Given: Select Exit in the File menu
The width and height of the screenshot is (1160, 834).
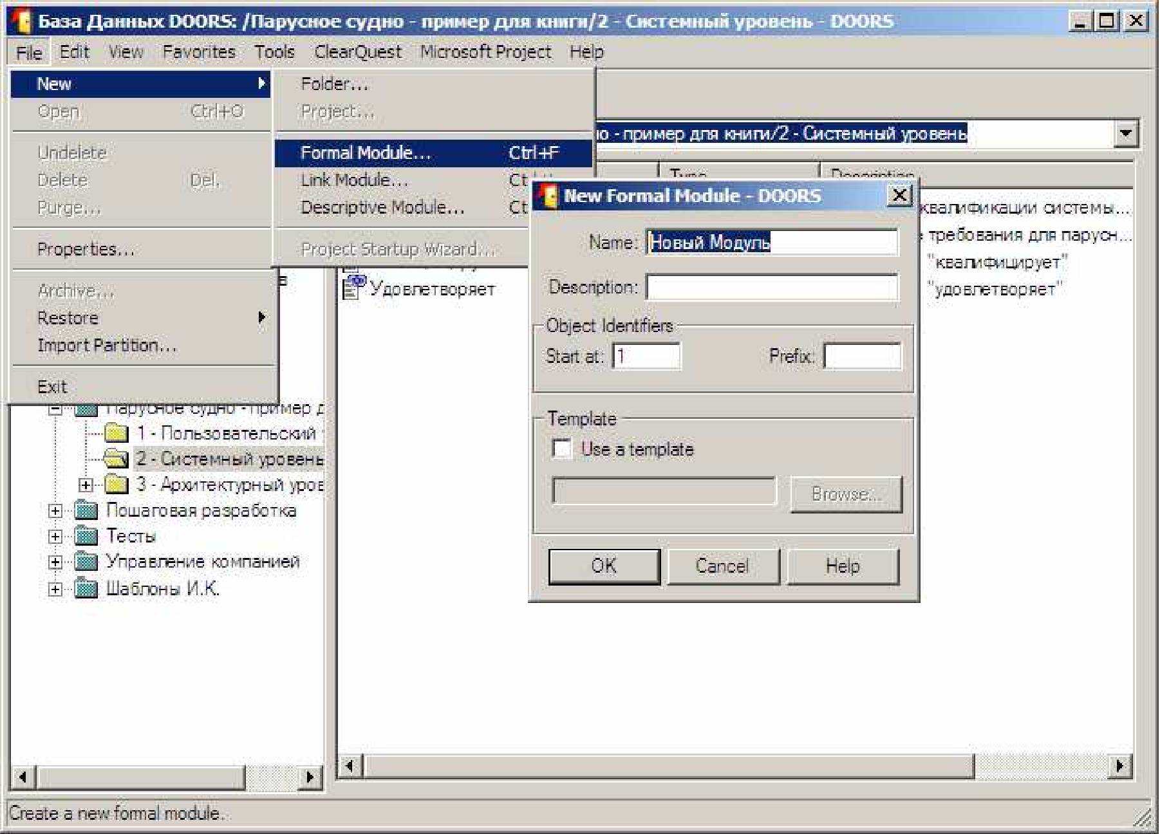Looking at the screenshot, I should click(142, 387).
